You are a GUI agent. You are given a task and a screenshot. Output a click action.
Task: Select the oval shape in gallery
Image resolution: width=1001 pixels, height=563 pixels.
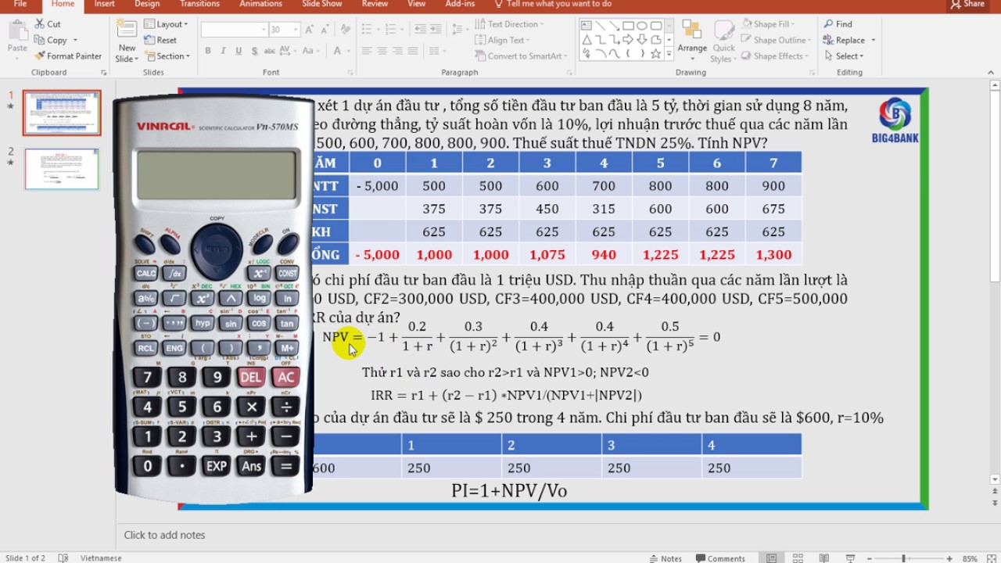coord(641,26)
